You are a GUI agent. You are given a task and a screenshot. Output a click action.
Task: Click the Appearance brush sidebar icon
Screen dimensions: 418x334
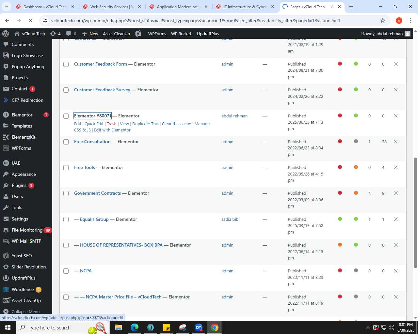(x=6, y=174)
